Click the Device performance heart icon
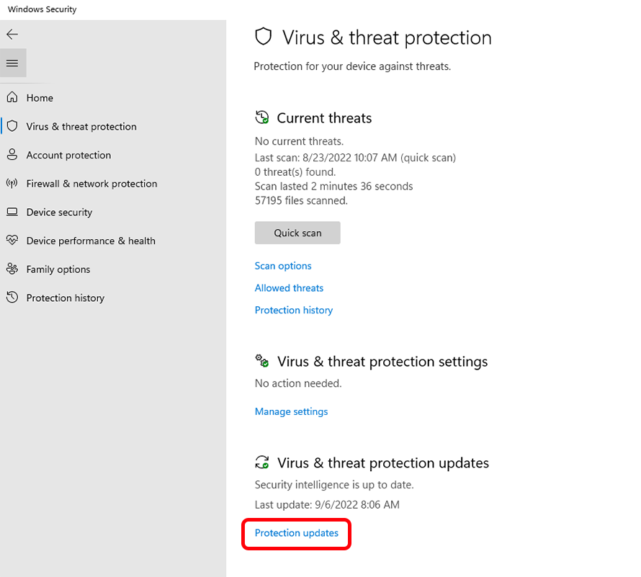Viewport: 641px width, 577px height. [x=12, y=241]
